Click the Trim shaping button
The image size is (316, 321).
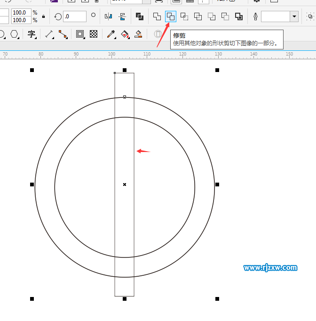point(171,17)
